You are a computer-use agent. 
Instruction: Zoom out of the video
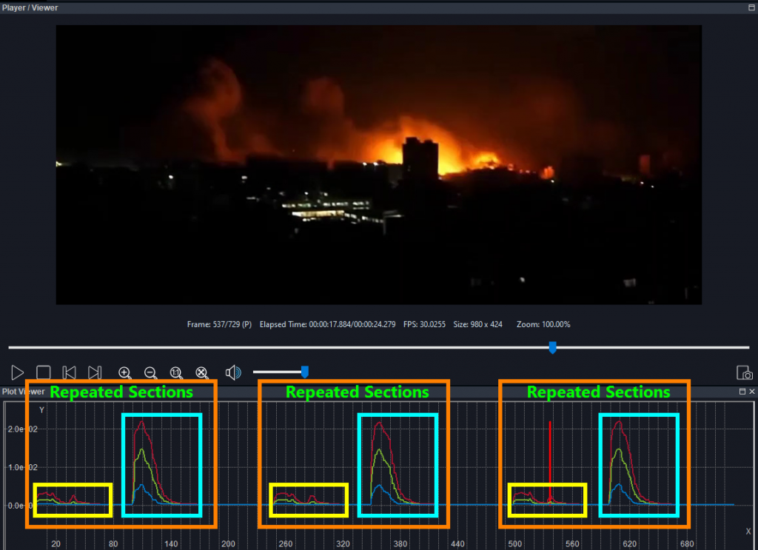pyautogui.click(x=150, y=372)
